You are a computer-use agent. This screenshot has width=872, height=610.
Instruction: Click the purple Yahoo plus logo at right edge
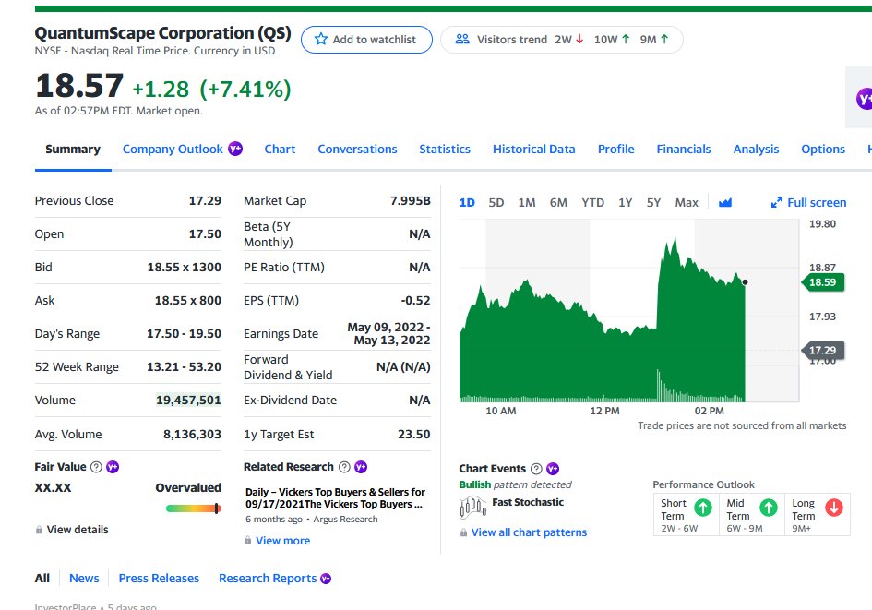click(864, 99)
